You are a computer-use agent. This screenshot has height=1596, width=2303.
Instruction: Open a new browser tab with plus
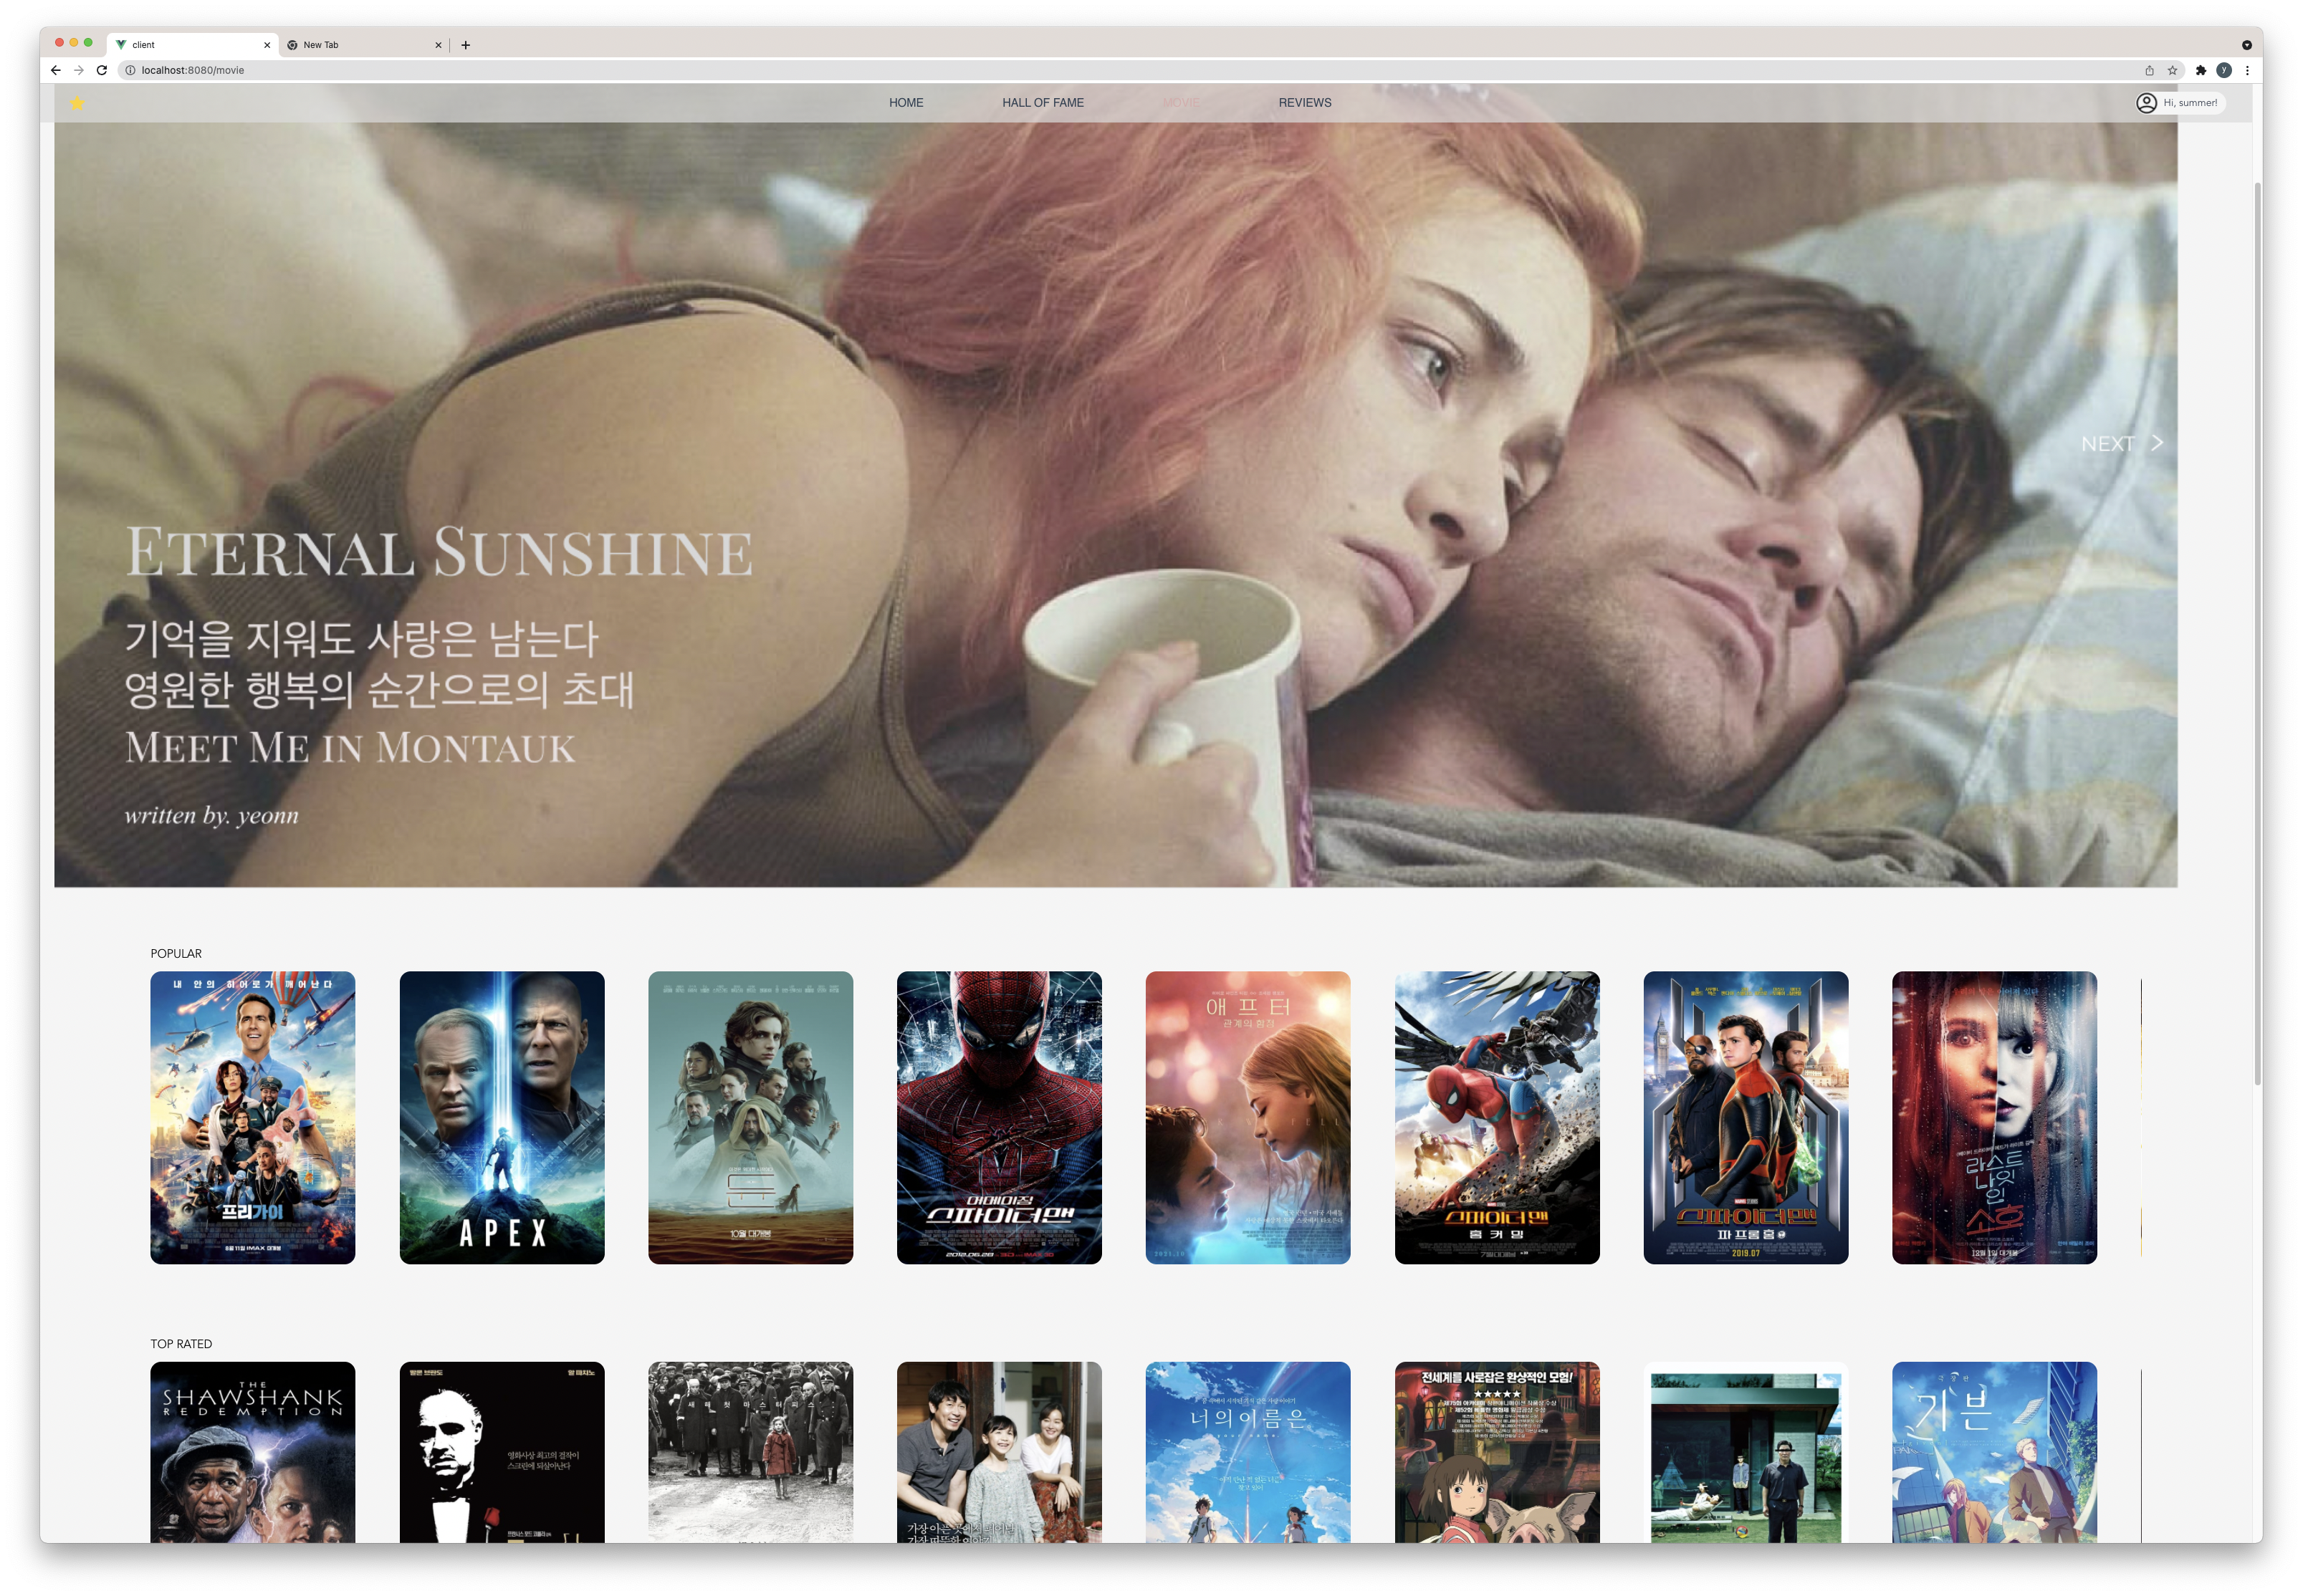tap(465, 45)
